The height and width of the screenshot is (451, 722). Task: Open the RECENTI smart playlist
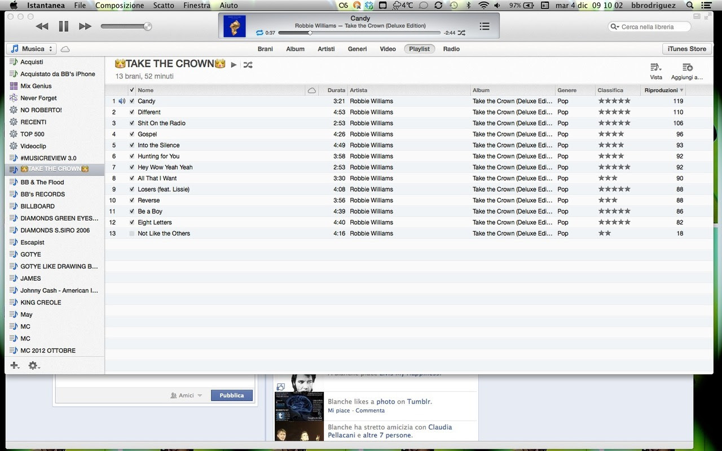click(33, 122)
